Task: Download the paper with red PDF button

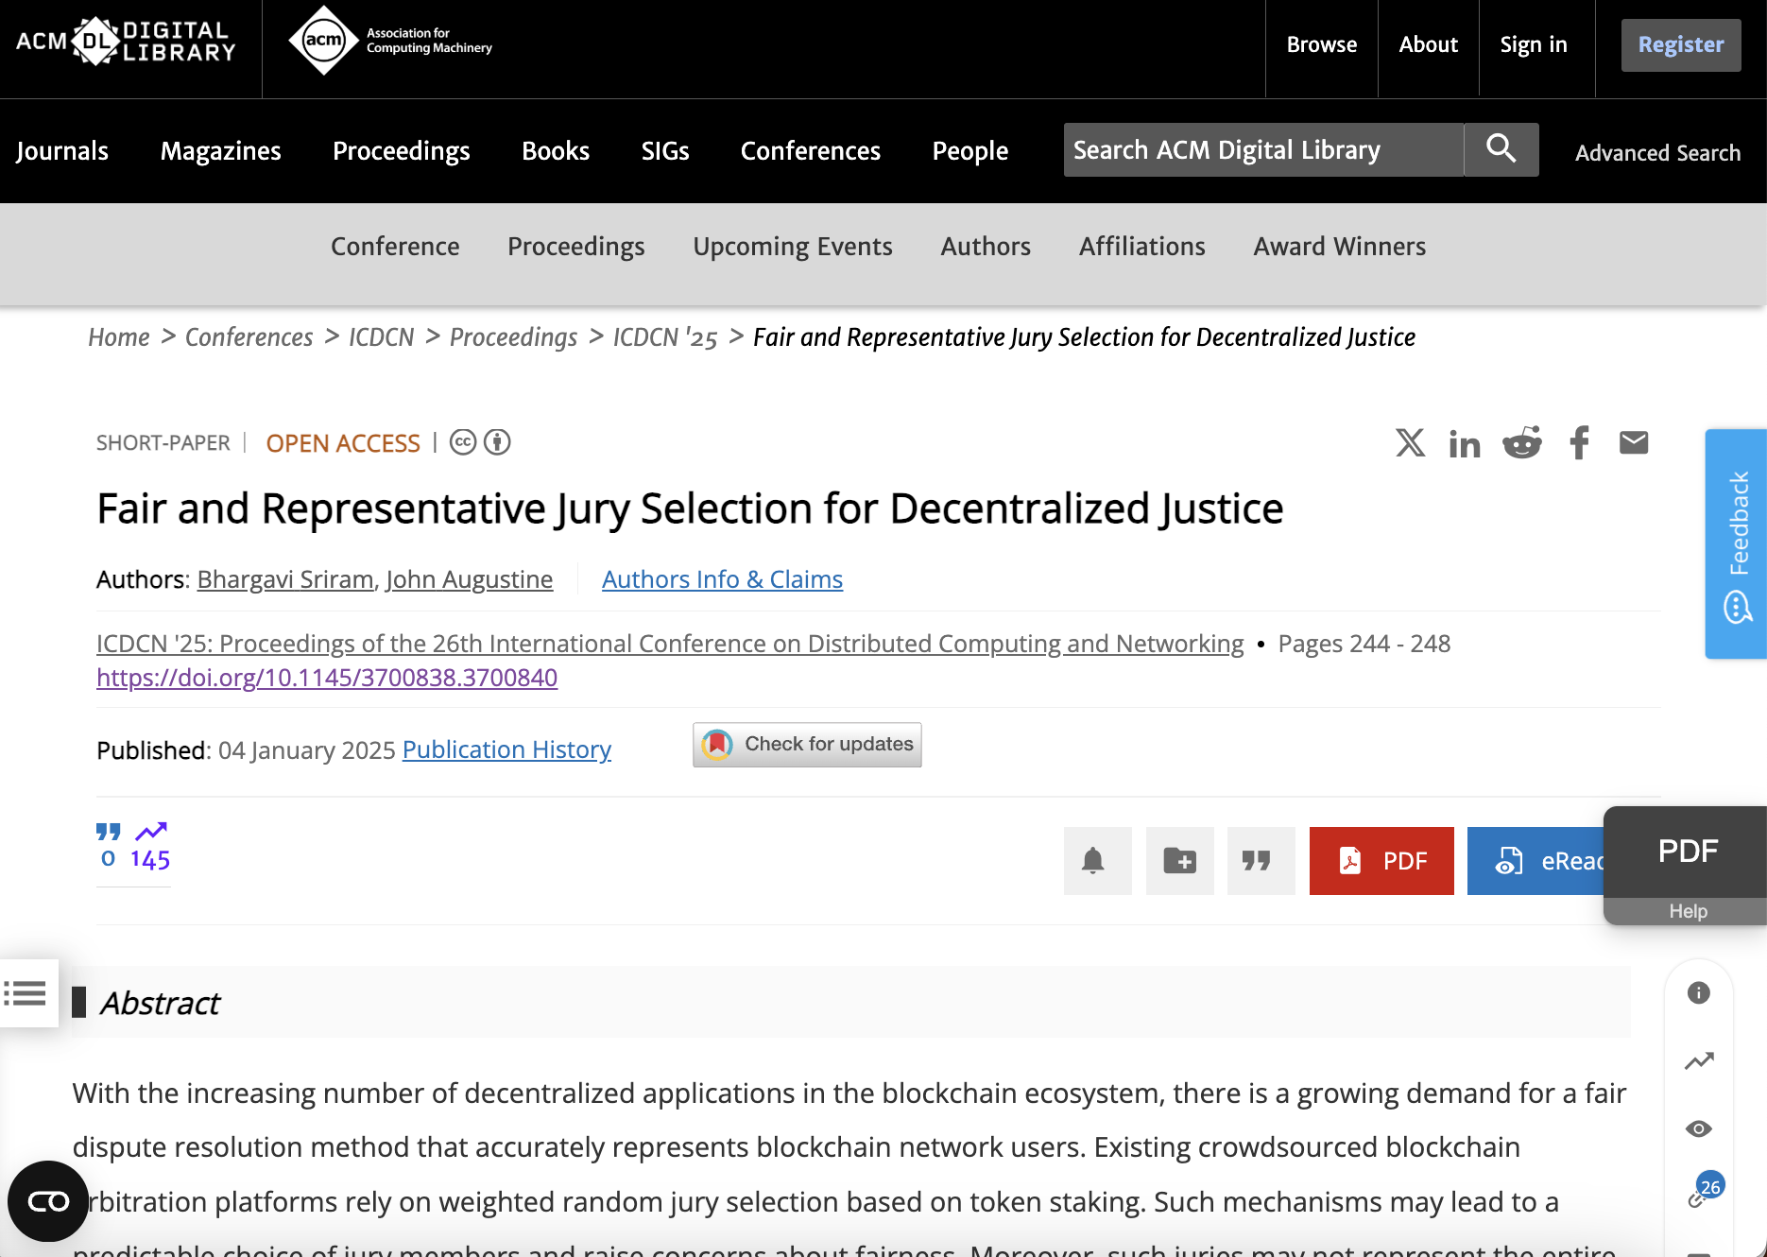Action: (x=1381, y=861)
